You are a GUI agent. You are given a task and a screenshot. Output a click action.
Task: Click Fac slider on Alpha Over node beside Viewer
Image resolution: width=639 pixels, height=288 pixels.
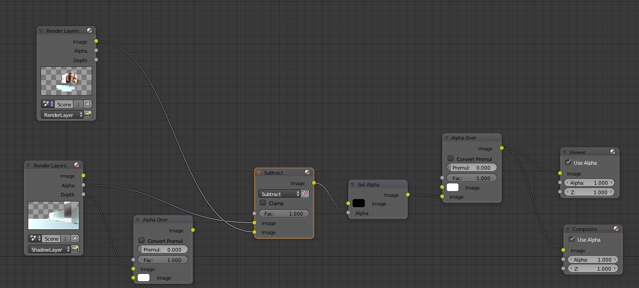472,178
